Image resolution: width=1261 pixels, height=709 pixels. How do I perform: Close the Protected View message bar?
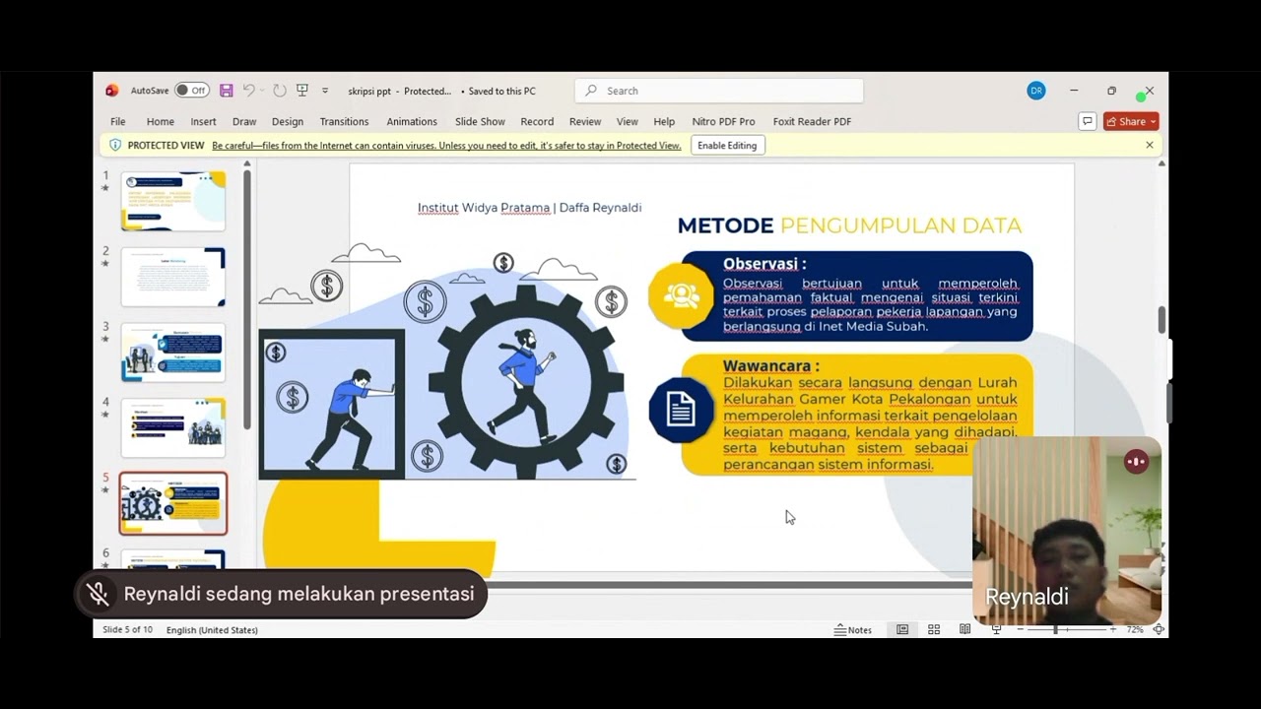tap(1149, 145)
